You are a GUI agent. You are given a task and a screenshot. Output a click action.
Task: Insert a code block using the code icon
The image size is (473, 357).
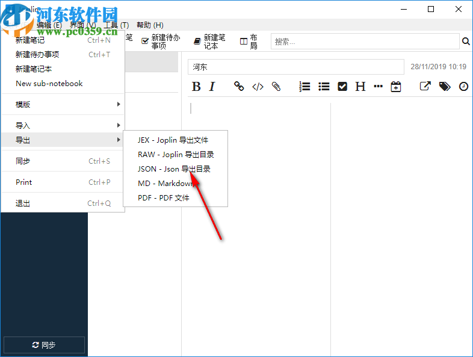click(258, 87)
